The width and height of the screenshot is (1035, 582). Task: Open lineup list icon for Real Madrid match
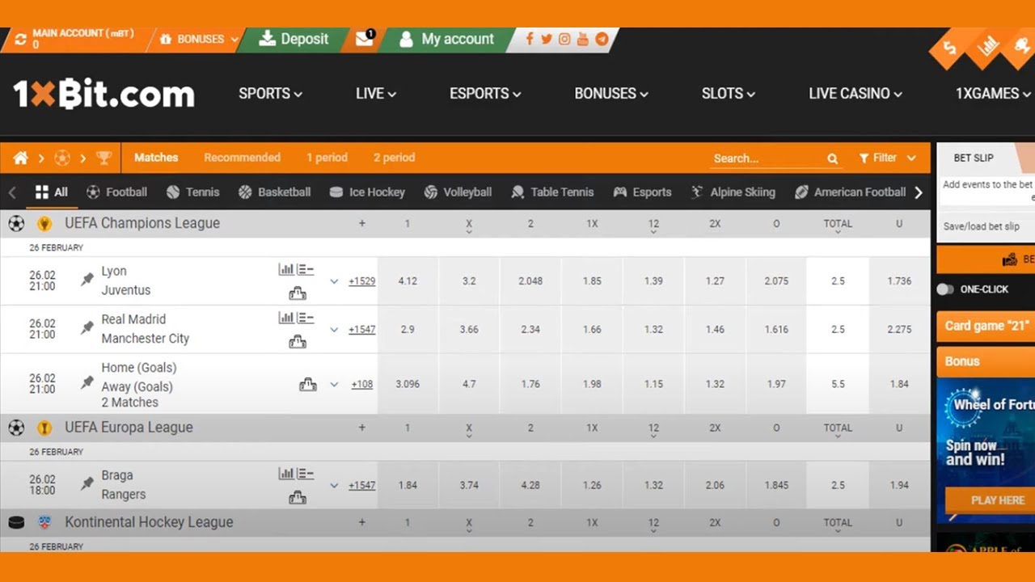coord(305,318)
